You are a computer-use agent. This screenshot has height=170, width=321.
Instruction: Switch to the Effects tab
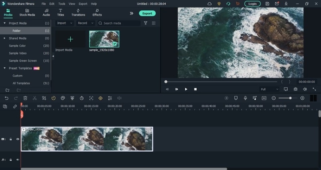coord(97,13)
